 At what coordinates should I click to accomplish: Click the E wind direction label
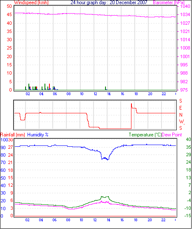click(180, 108)
